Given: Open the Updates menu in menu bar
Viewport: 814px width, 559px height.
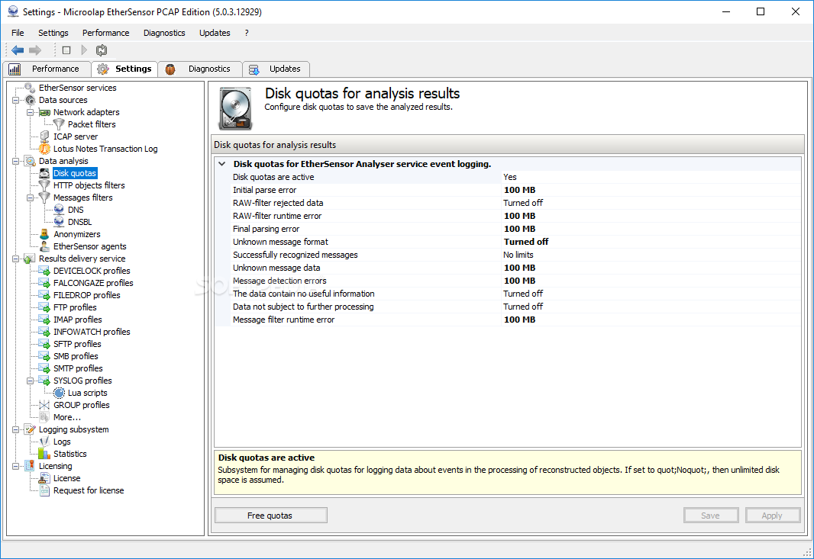Looking at the screenshot, I should (215, 33).
